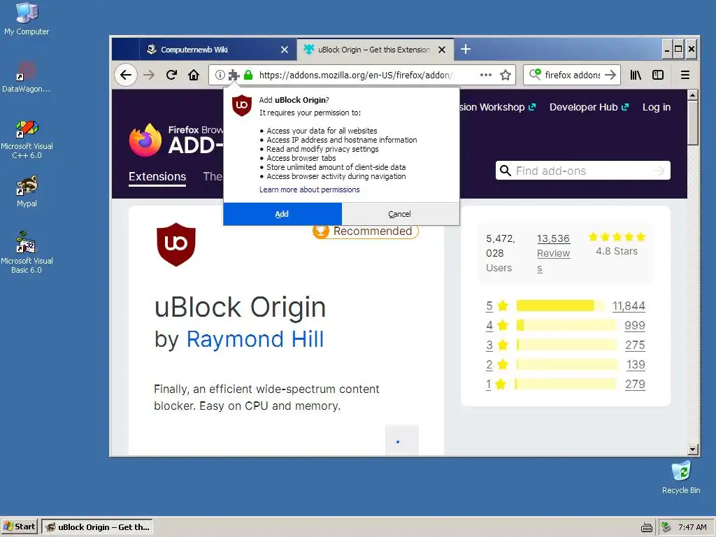The image size is (716, 537).
Task: Click the extension puzzle piece icon
Action: [234, 75]
